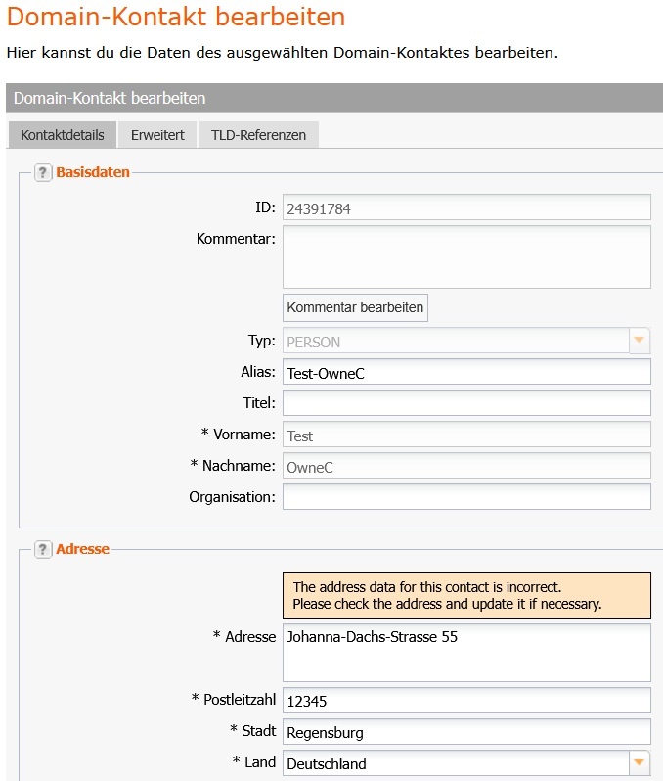663x781 pixels.
Task: Click the Organisation field label
Action: coord(232,497)
